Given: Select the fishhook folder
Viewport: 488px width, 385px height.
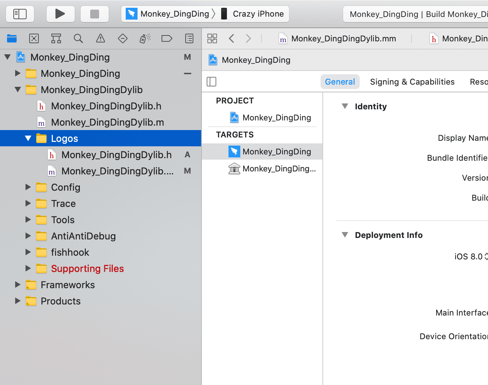Looking at the screenshot, I should (101, 252).
